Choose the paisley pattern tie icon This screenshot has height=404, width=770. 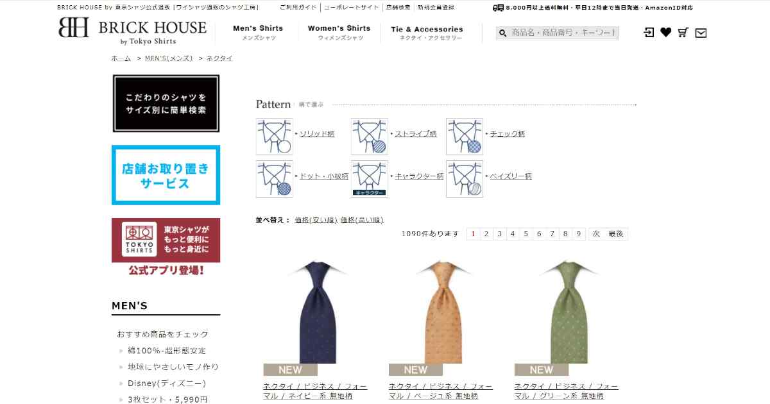pos(465,178)
